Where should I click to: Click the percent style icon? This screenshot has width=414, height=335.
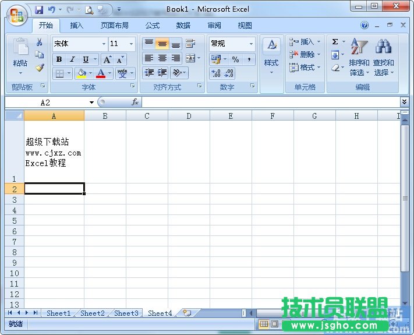click(x=235, y=59)
